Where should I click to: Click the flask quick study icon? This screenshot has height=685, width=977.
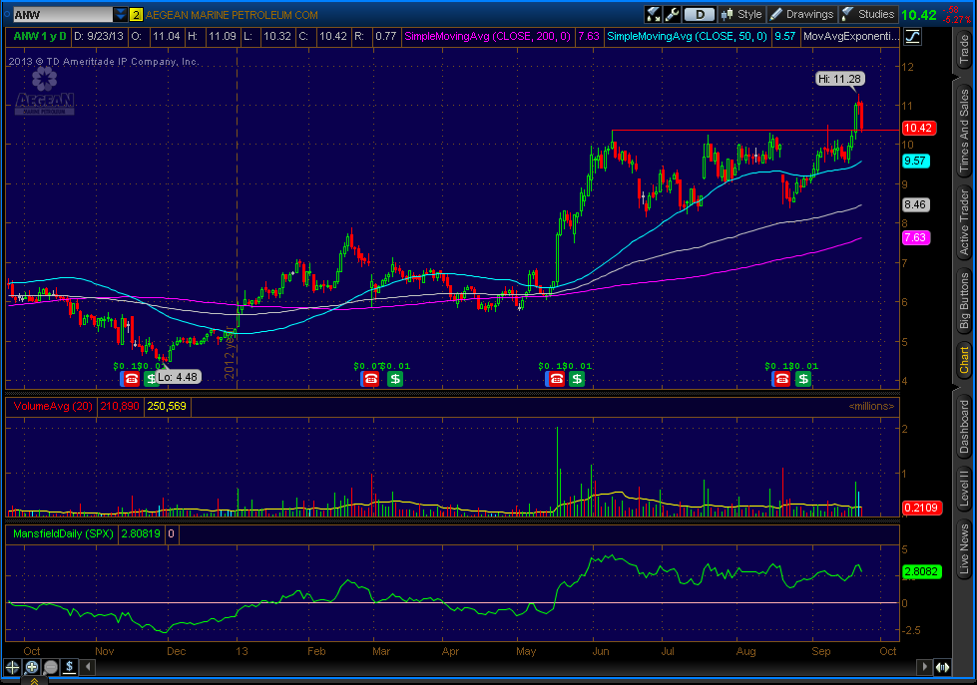point(654,14)
